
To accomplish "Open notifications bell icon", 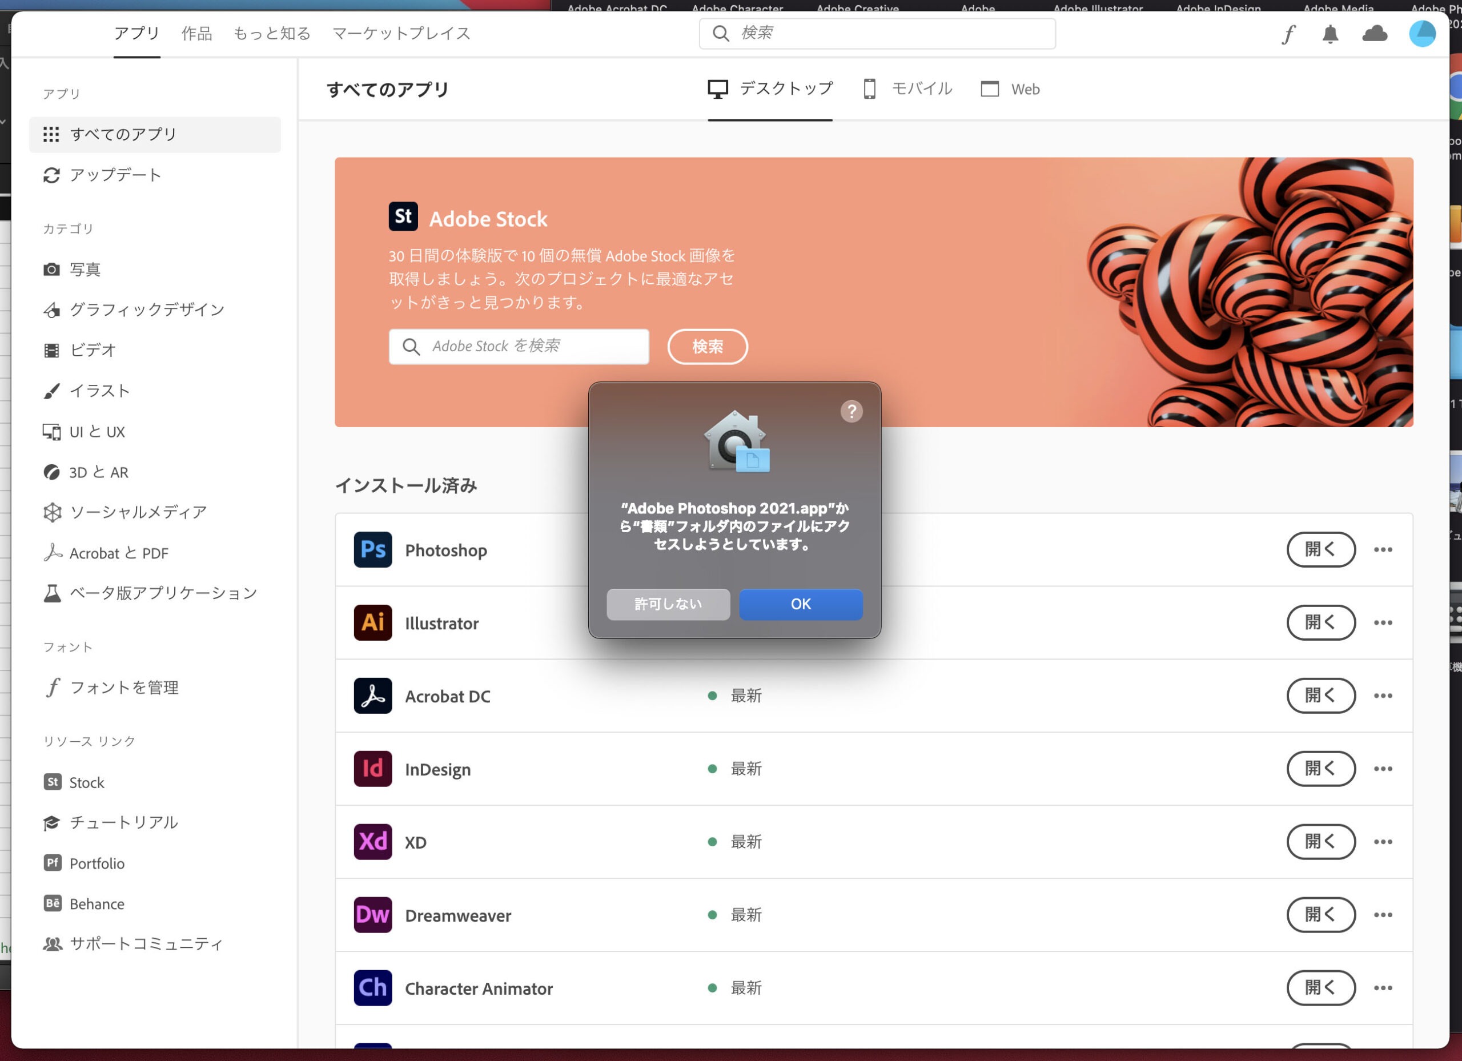I will pos(1330,34).
